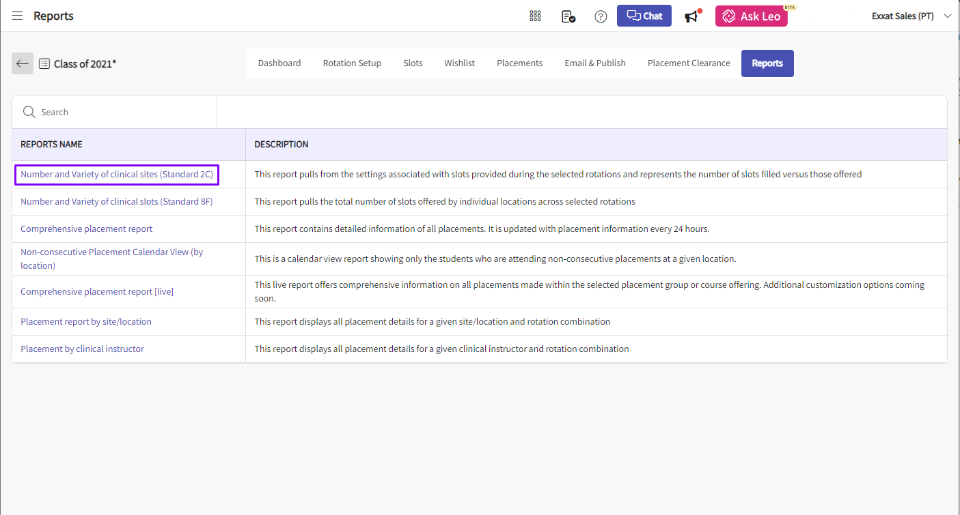Click the task checklist icon in header
The width and height of the screenshot is (960, 515).
pyautogui.click(x=568, y=16)
